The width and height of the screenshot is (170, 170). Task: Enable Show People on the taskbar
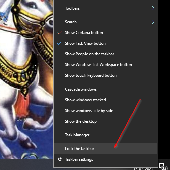(x=106, y=54)
